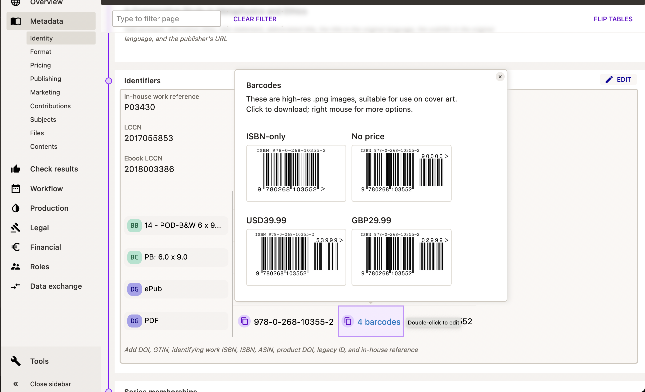This screenshot has height=392, width=645.
Task: Click the Close sidebar chevrons icon
Action: click(16, 384)
